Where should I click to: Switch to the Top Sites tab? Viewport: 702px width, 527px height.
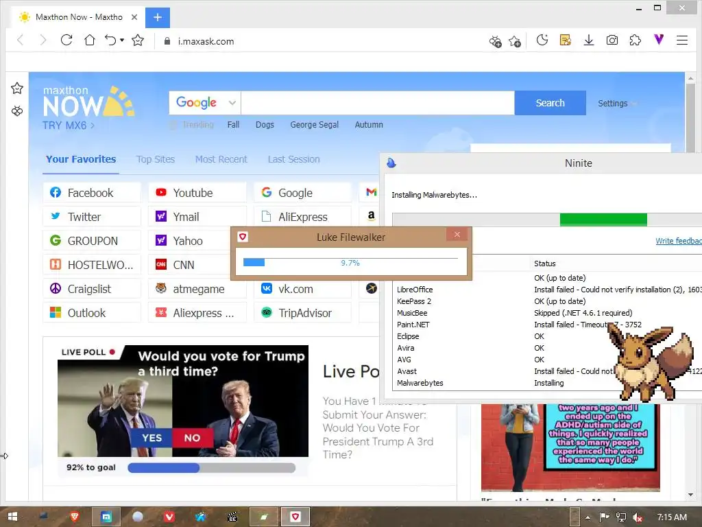(156, 159)
